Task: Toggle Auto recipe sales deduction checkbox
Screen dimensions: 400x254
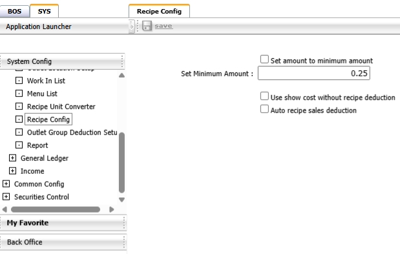Action: (264, 109)
